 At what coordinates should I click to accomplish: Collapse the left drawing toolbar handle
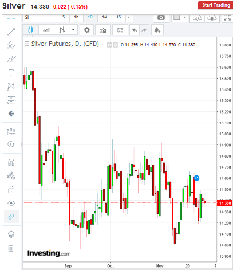22,144
